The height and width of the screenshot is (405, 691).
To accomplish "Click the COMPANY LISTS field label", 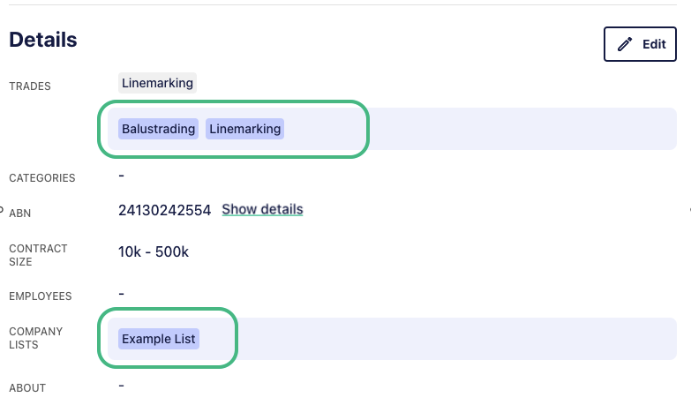I will point(35,338).
